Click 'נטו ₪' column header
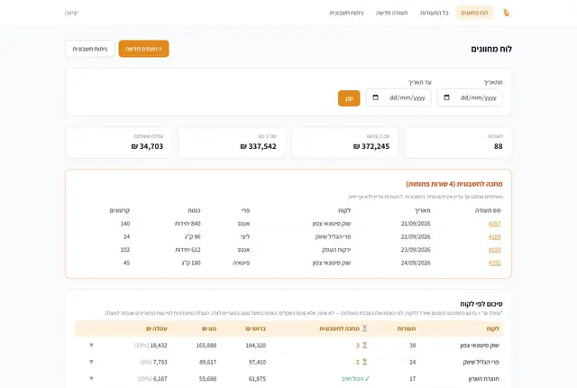This screenshot has height=388, width=577. (209, 328)
